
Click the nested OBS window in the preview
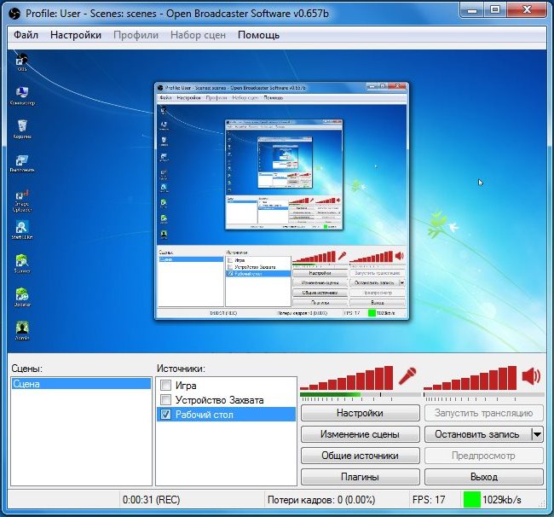[281, 200]
